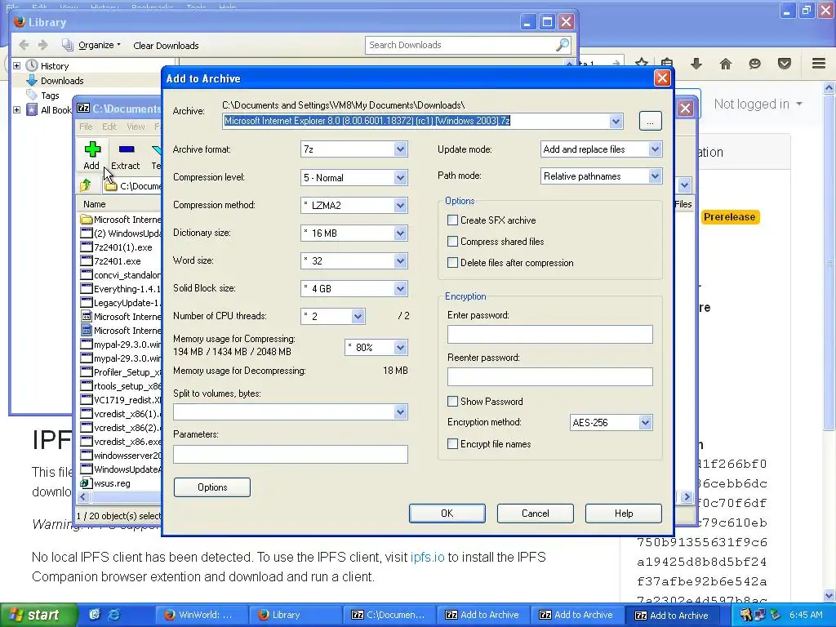
Task: Click the up-folder icon in 7-Zip
Action: pyautogui.click(x=86, y=185)
